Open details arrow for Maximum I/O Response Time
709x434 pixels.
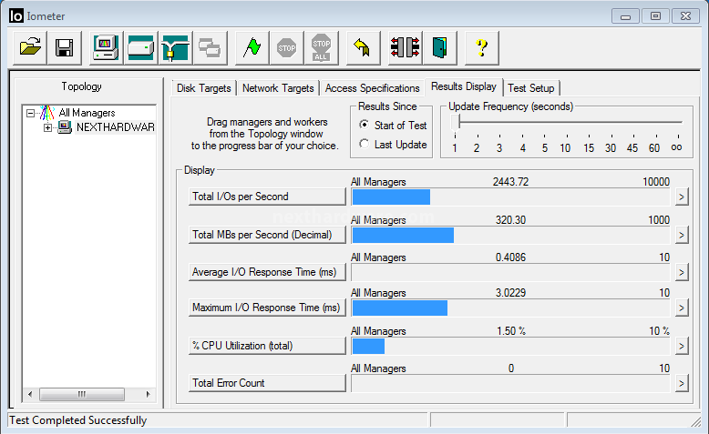pos(682,308)
